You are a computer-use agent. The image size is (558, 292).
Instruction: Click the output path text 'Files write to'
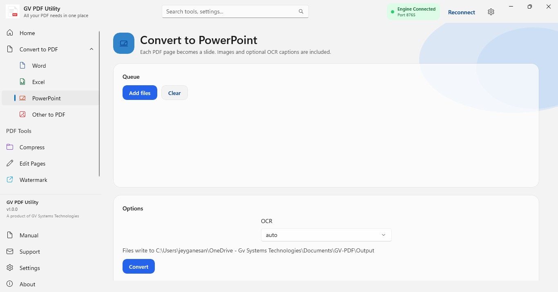click(x=248, y=250)
